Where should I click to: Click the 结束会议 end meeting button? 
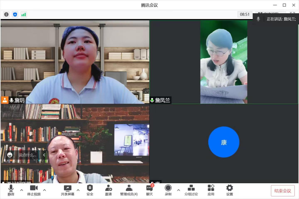pyautogui.click(x=283, y=191)
